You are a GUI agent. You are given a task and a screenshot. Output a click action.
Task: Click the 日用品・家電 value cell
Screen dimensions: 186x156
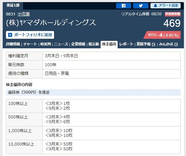click(112, 74)
